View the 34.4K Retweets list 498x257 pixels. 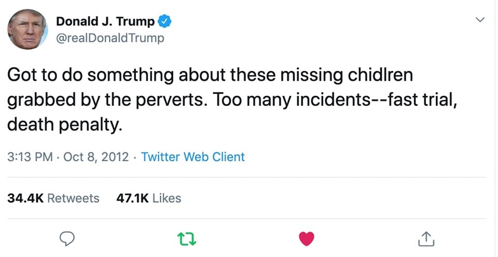[53, 198]
